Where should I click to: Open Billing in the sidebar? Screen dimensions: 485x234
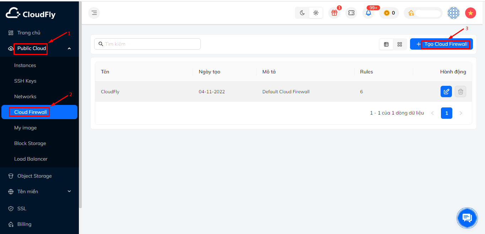39,224
